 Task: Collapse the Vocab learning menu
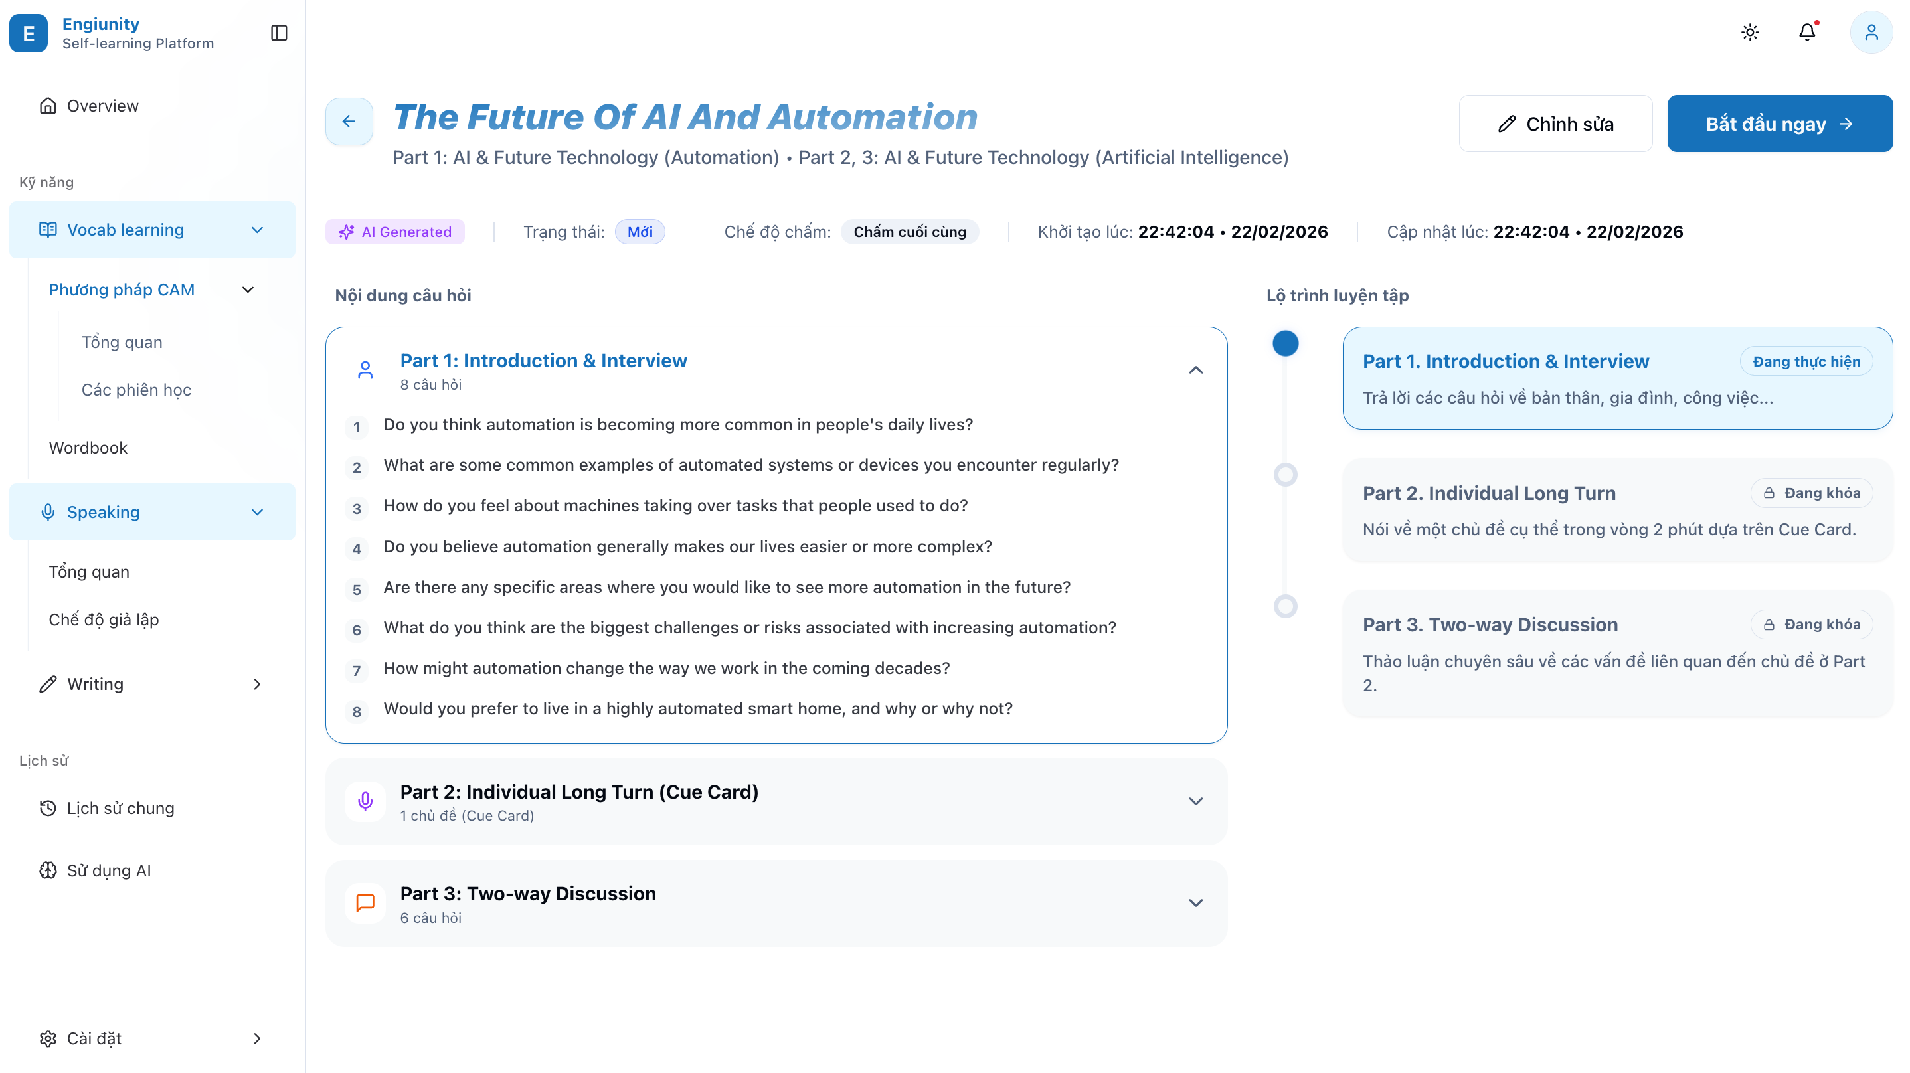257,230
